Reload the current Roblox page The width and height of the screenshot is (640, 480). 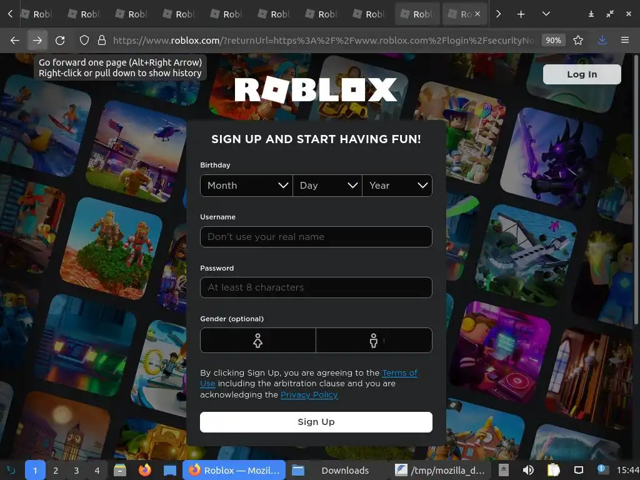[x=60, y=40]
